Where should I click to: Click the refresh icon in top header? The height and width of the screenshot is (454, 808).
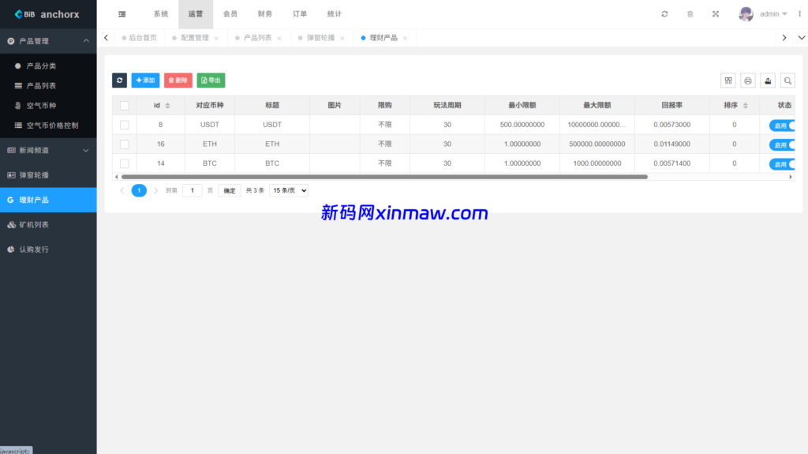pos(664,14)
